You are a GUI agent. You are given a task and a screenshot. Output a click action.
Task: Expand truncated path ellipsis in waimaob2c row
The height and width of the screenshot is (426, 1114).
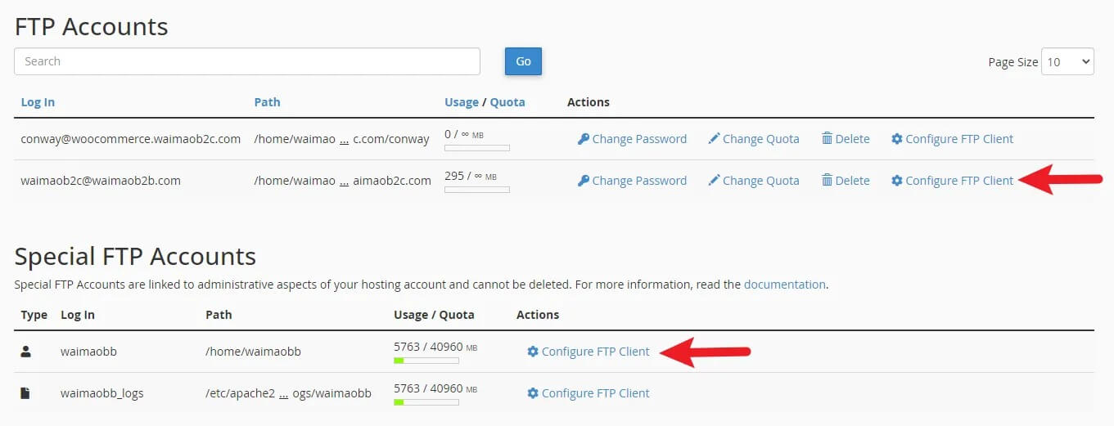[x=345, y=182]
